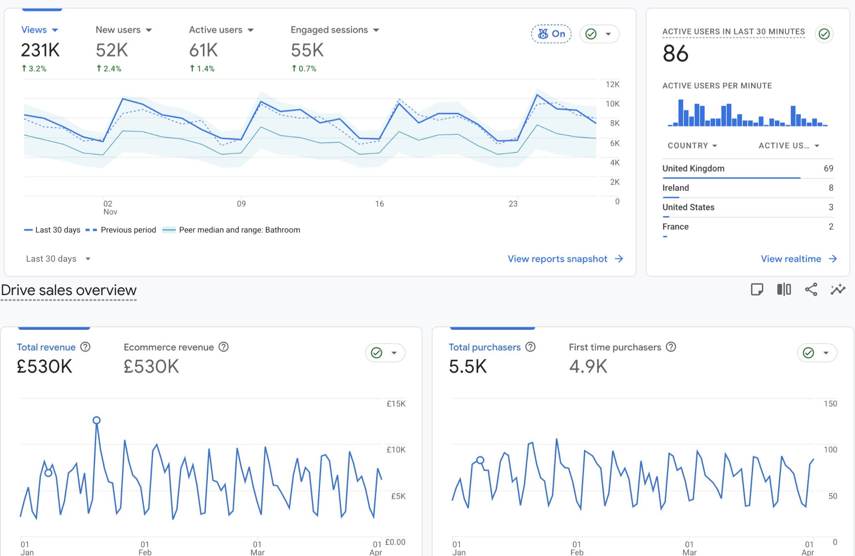Click the help icon beside Ecommerce revenue
Image resolution: width=855 pixels, height=556 pixels.
click(224, 346)
